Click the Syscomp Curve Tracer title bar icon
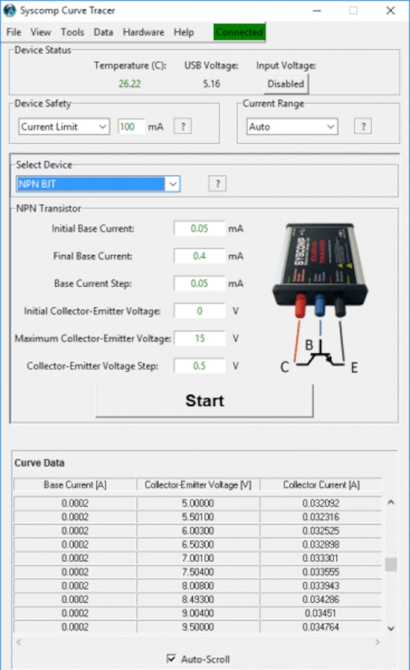The image size is (410, 670). (10, 10)
